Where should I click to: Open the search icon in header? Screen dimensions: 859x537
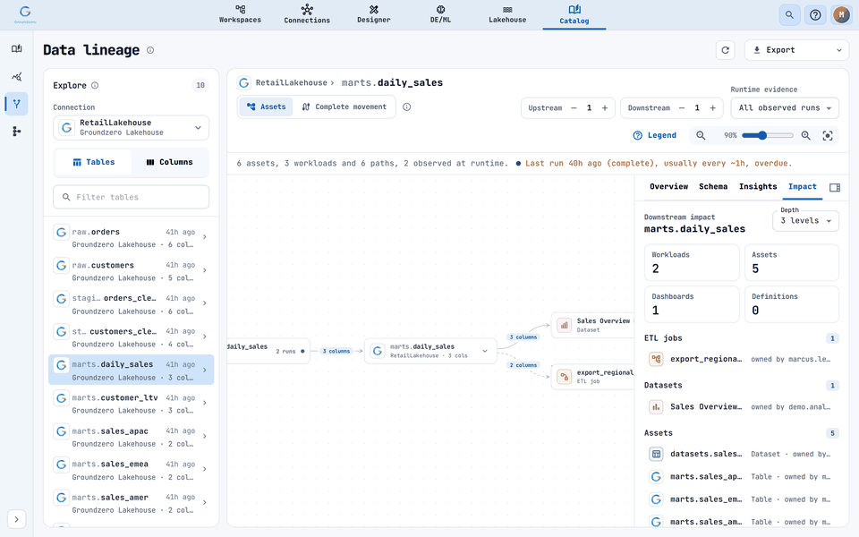point(789,15)
